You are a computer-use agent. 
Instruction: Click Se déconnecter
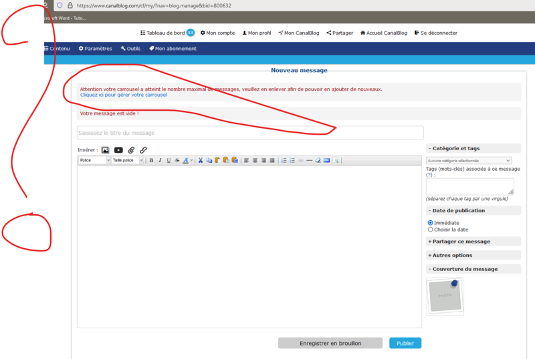[436, 33]
